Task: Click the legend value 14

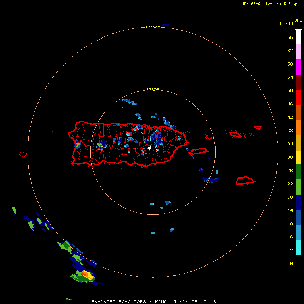Action: tap(290, 210)
